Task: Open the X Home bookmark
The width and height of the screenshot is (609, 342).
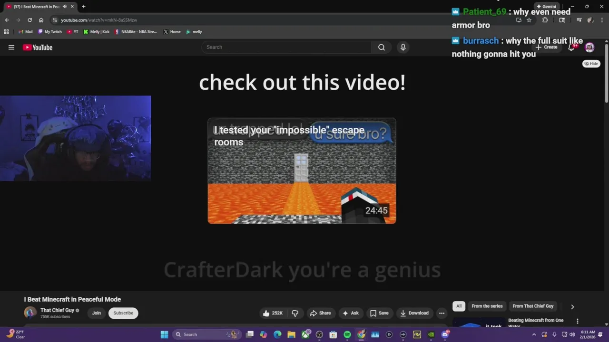Action: coord(172,32)
